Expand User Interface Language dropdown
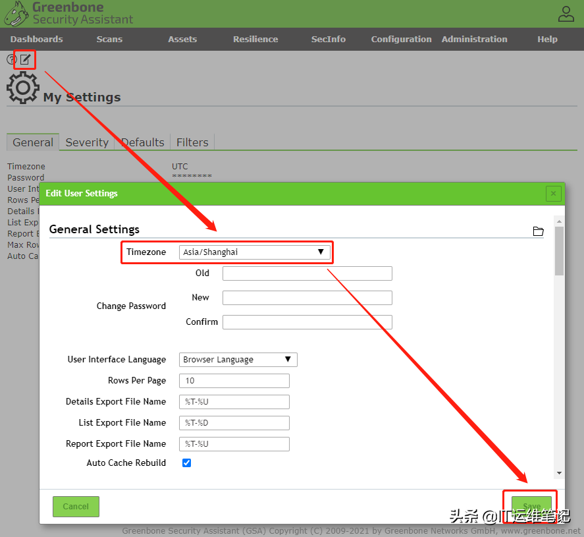 (238, 360)
